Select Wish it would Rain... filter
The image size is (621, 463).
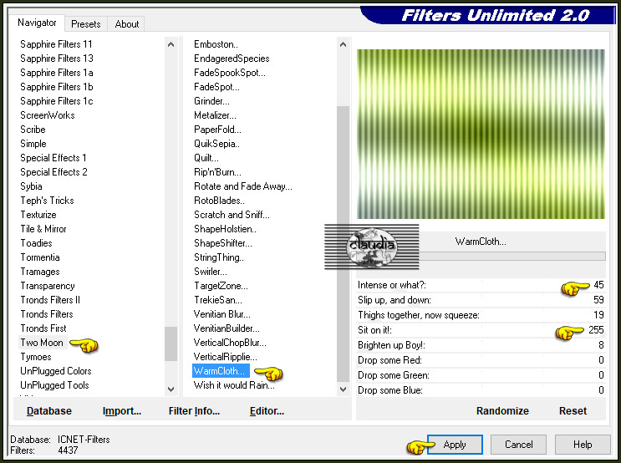tap(234, 385)
